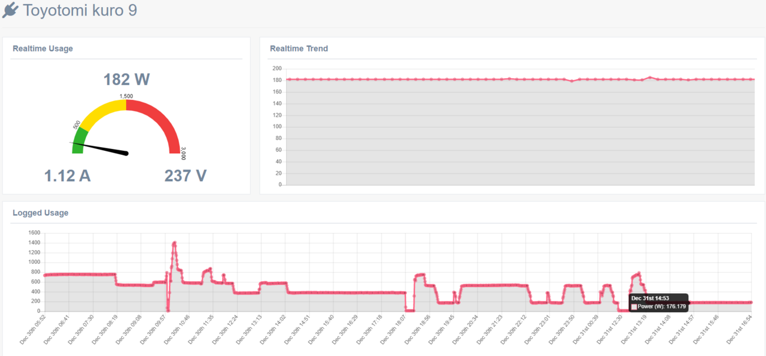Click the 500 label on the gauge

pyautogui.click(x=77, y=124)
